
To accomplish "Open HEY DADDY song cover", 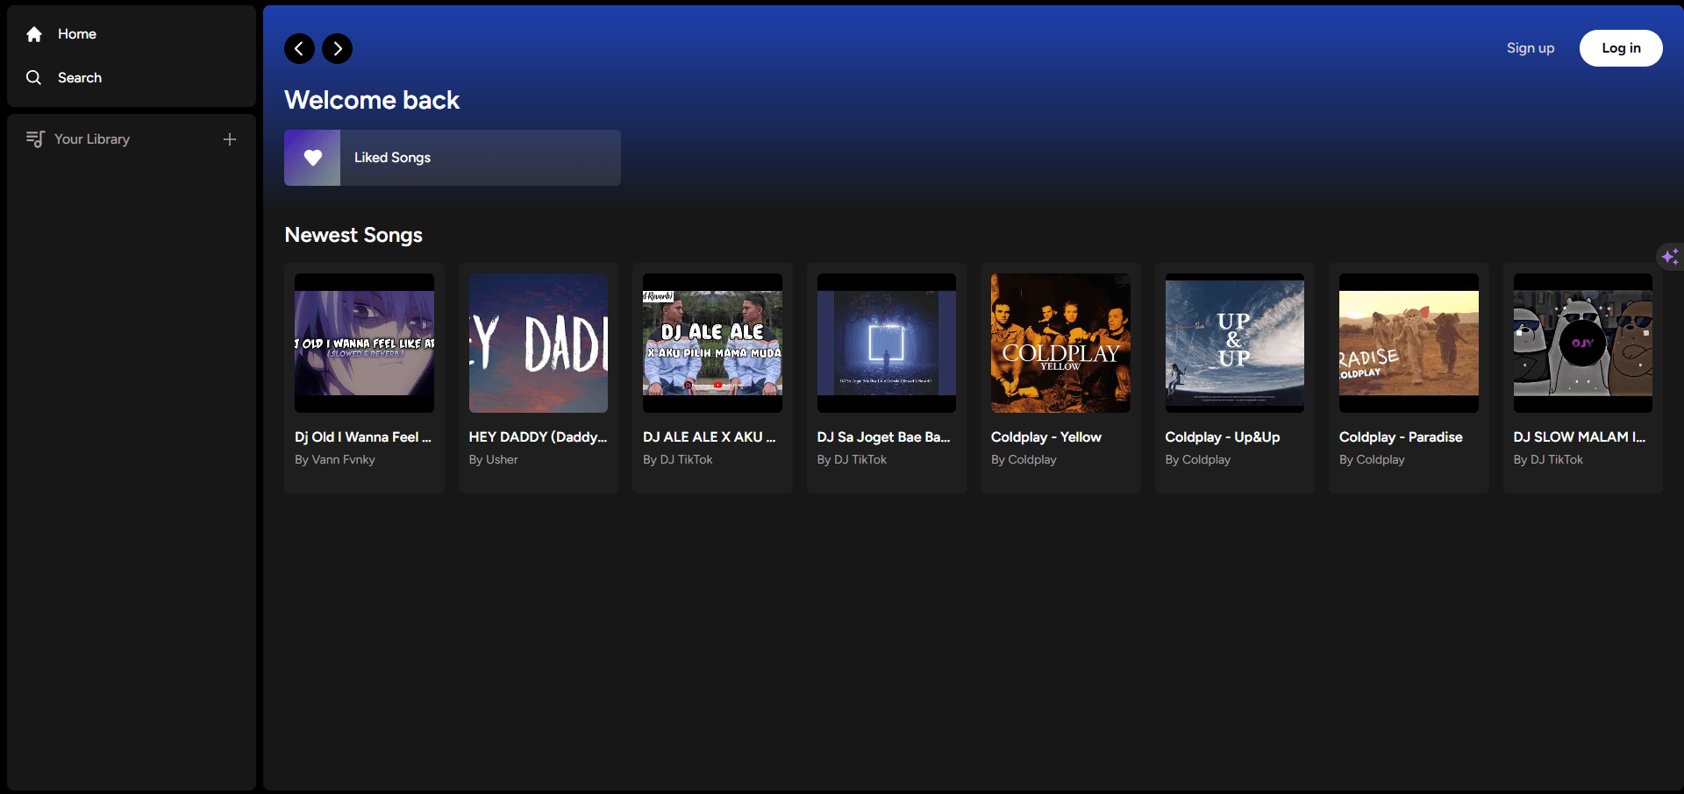I will click(539, 343).
